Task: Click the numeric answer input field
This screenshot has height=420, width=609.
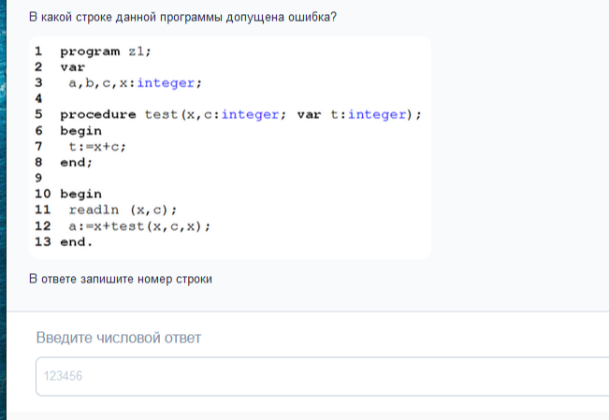Action: pos(318,376)
